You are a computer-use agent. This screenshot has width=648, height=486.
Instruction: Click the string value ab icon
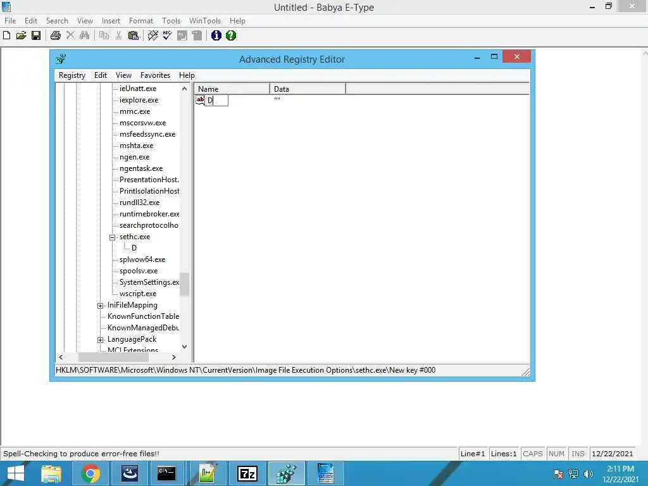pos(200,99)
